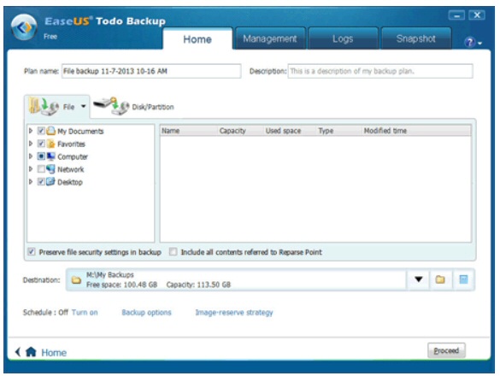Browse destination with yellow folder icon
500x376 pixels.
click(440, 279)
